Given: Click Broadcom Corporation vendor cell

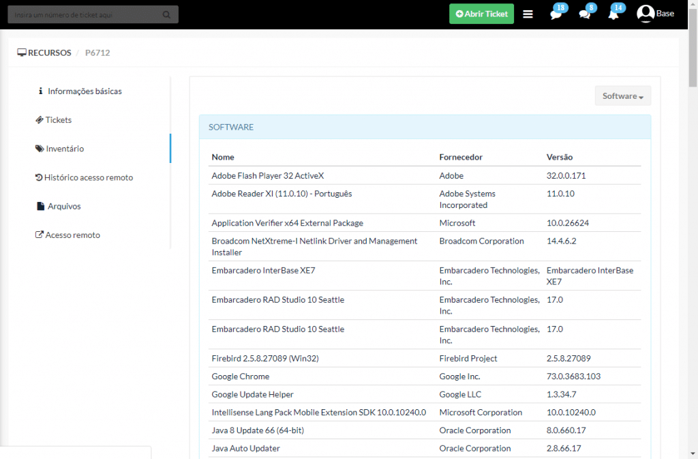Looking at the screenshot, I should pos(482,241).
